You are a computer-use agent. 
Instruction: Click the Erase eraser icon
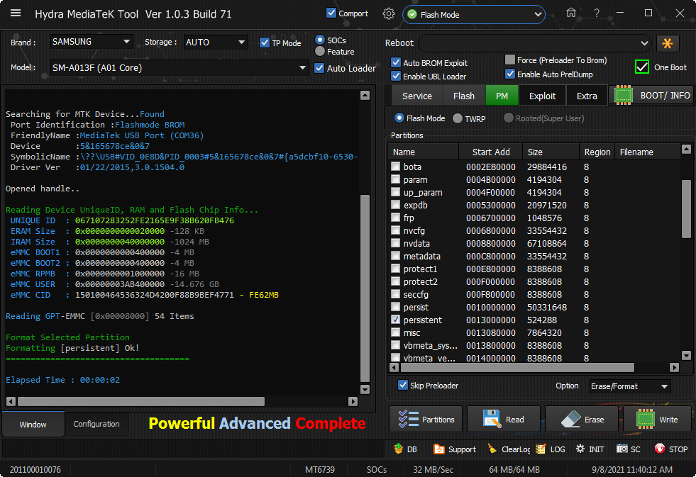571,420
